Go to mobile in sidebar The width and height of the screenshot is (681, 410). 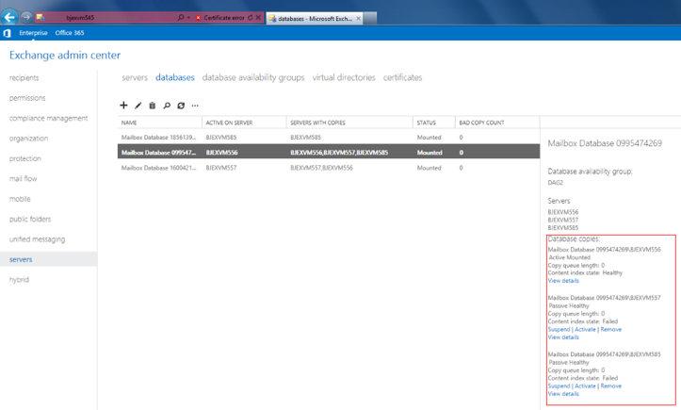(20, 199)
